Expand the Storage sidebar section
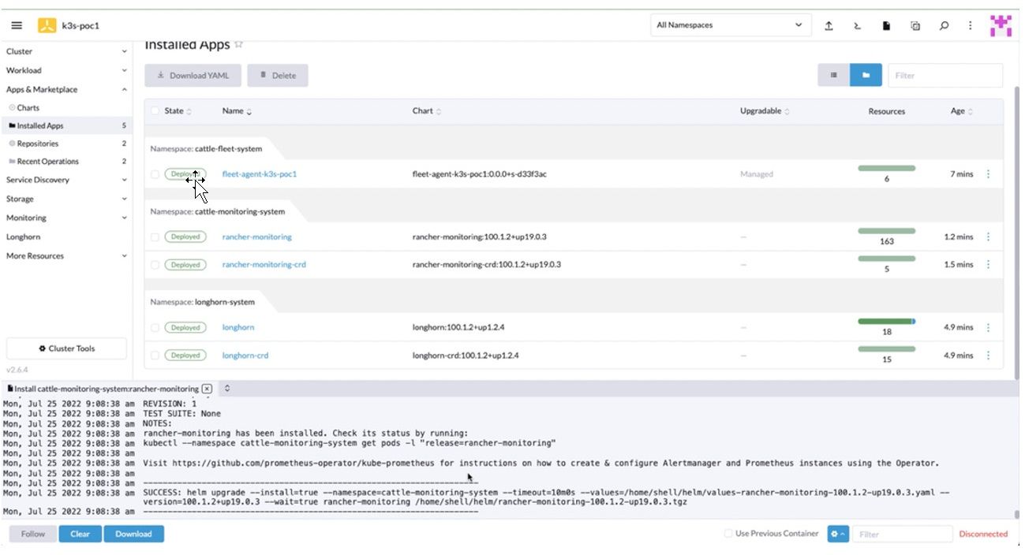1025x555 pixels. (x=65, y=199)
